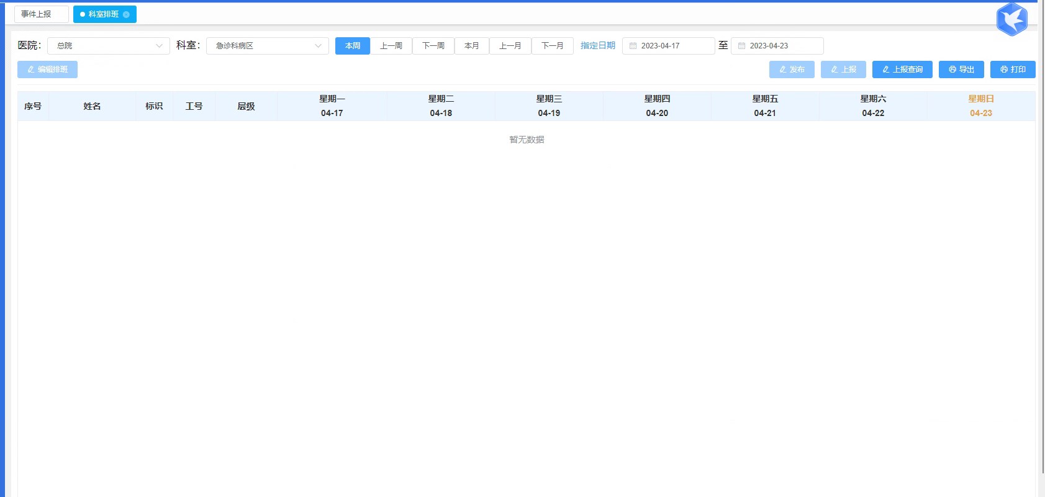Select the 本月 range button
The width and height of the screenshot is (1045, 497).
point(472,46)
